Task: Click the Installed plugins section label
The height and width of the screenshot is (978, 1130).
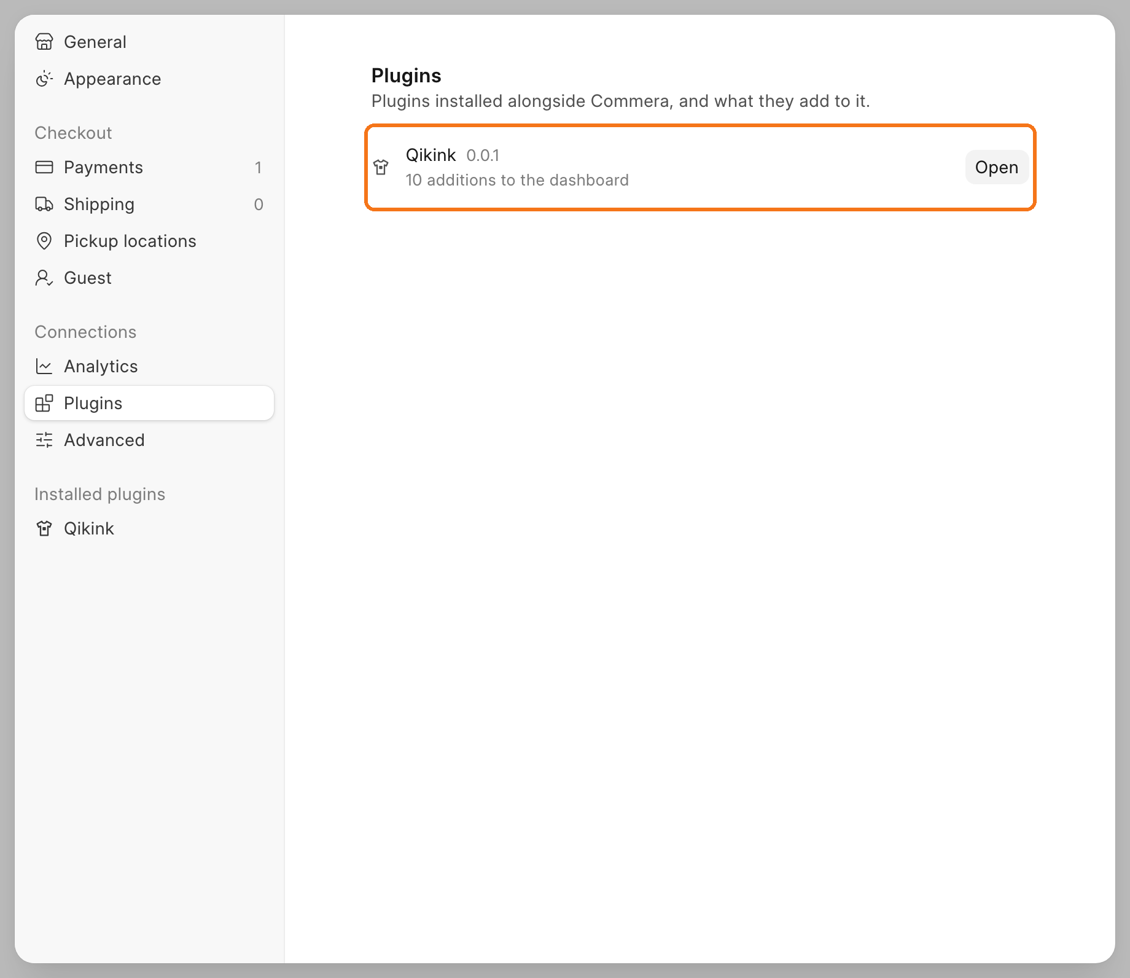Action: 99,494
